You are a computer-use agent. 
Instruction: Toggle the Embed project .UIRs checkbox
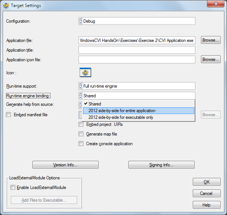point(81,124)
